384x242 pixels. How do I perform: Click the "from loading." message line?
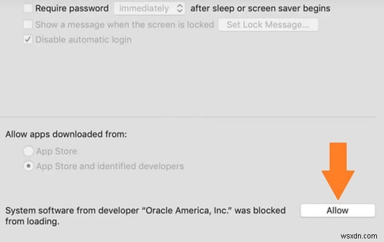pyautogui.click(x=31, y=222)
